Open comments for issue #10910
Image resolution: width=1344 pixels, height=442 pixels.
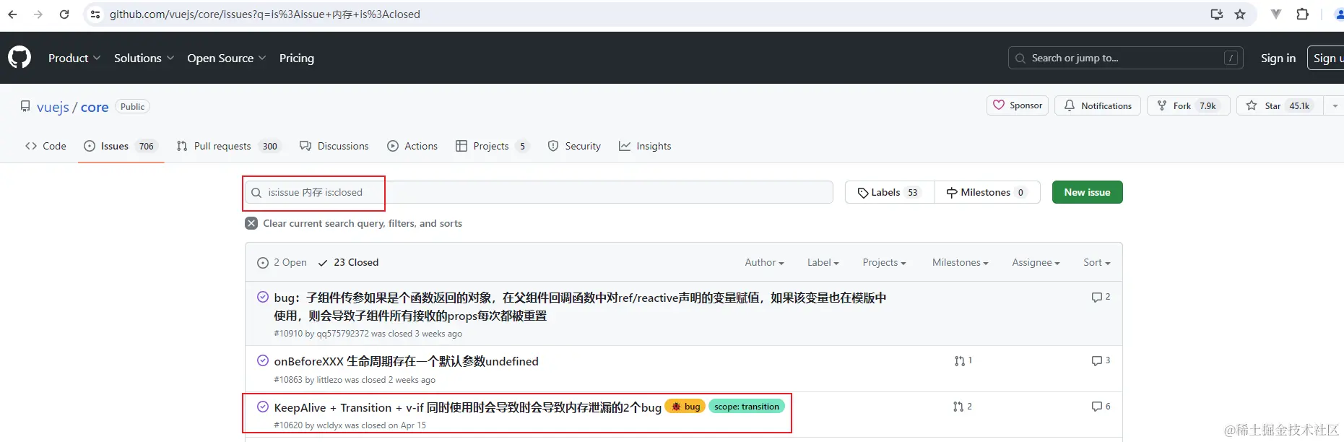(x=1101, y=297)
